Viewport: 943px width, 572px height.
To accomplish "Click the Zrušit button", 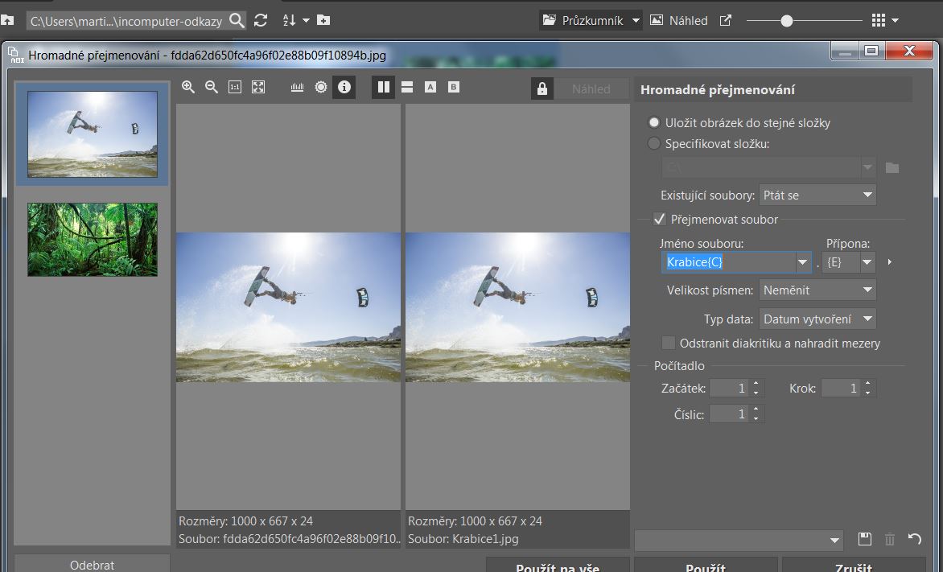I will click(x=853, y=566).
